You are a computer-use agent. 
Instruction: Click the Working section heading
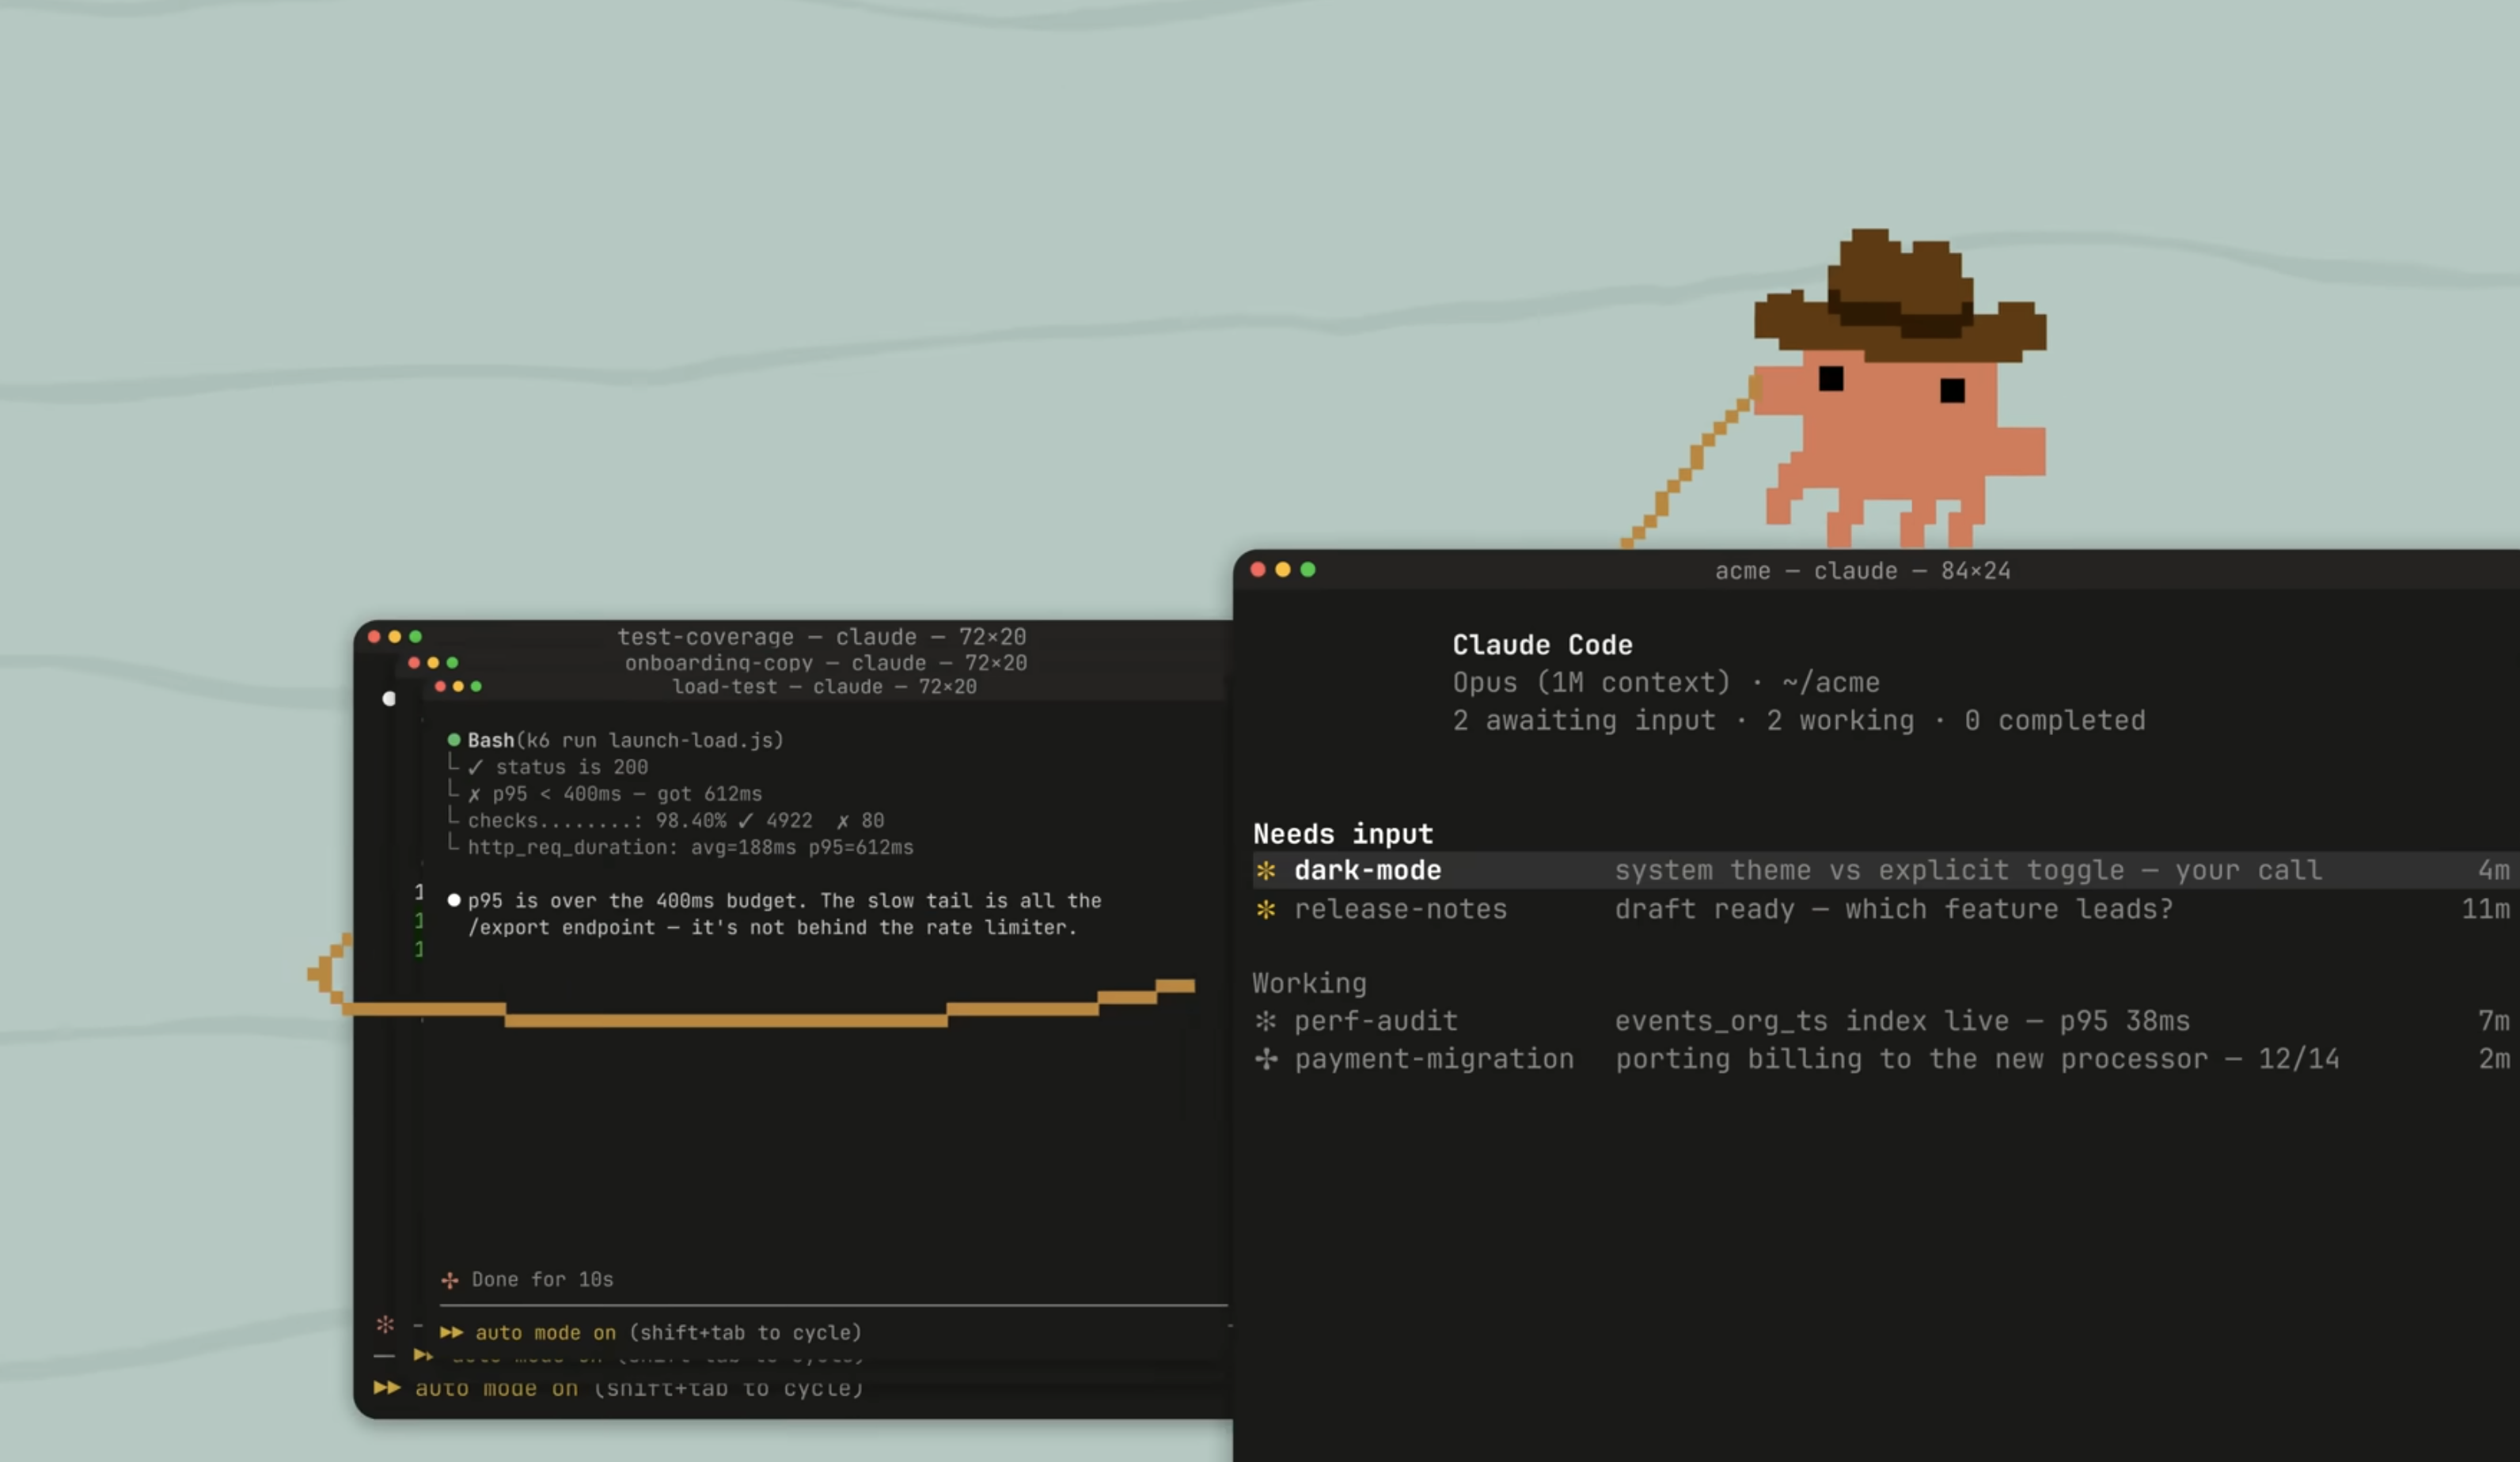[1309, 983]
